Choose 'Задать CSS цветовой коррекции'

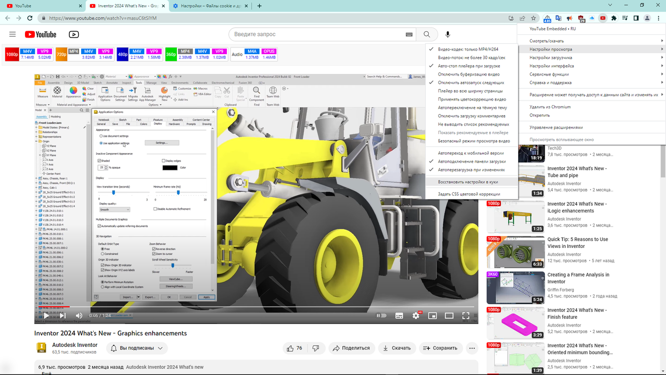(x=472, y=194)
